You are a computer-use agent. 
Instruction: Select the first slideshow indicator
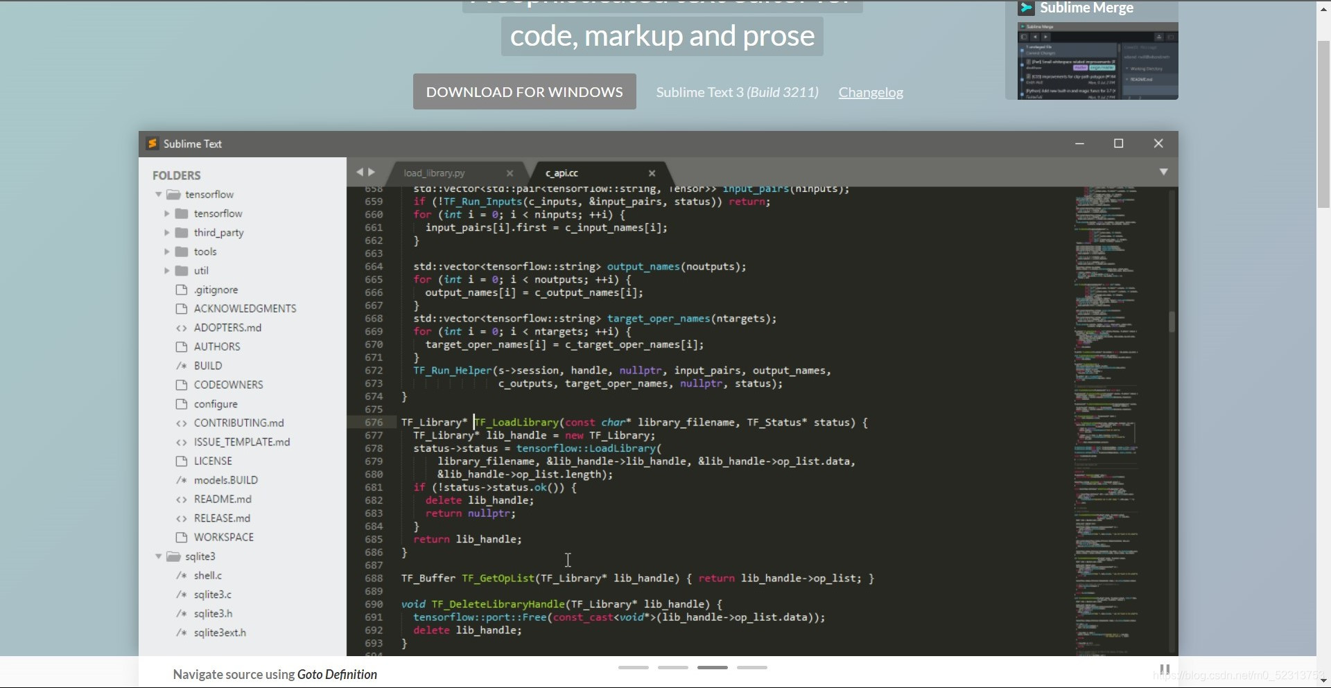pos(633,667)
